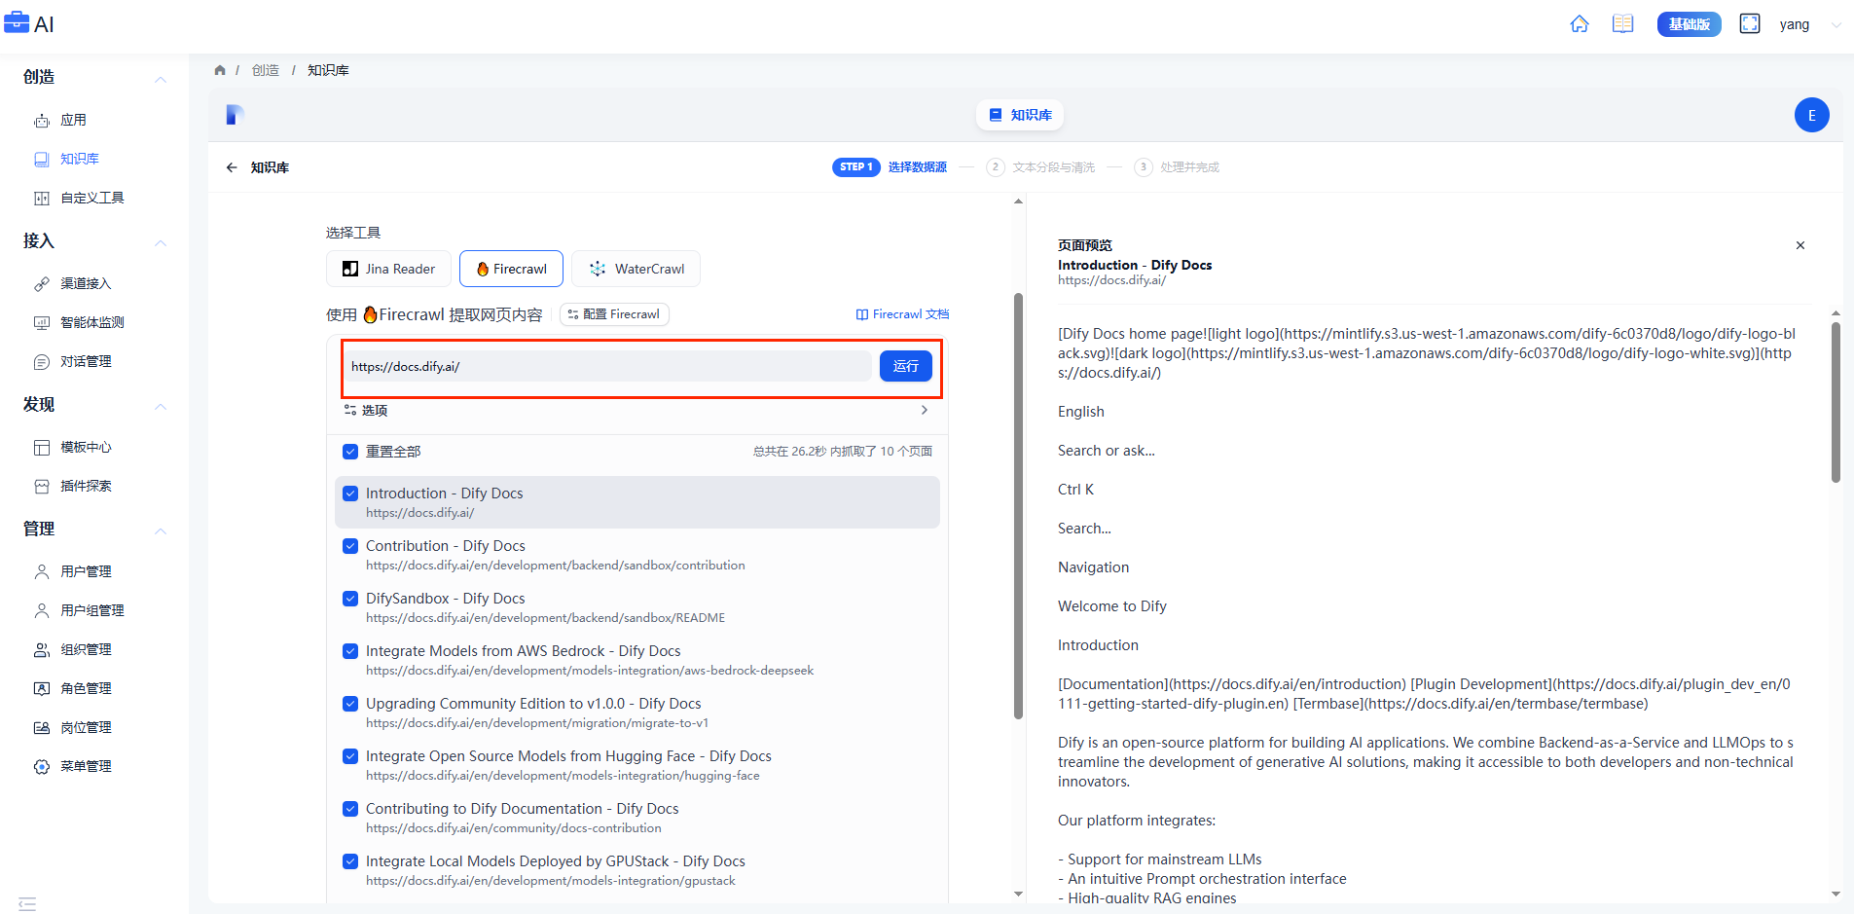
Task: Click STEP 1 选择数据源 step
Action: (890, 167)
